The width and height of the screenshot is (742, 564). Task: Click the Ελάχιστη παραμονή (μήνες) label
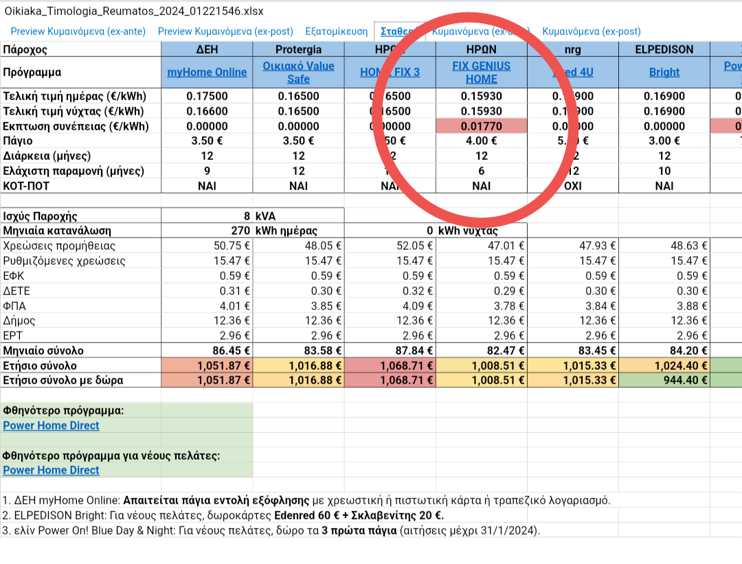click(74, 171)
